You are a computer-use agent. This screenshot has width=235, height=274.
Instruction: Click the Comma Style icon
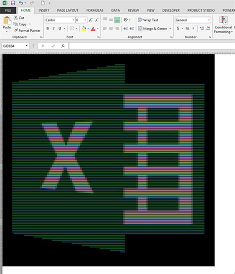tap(193, 28)
